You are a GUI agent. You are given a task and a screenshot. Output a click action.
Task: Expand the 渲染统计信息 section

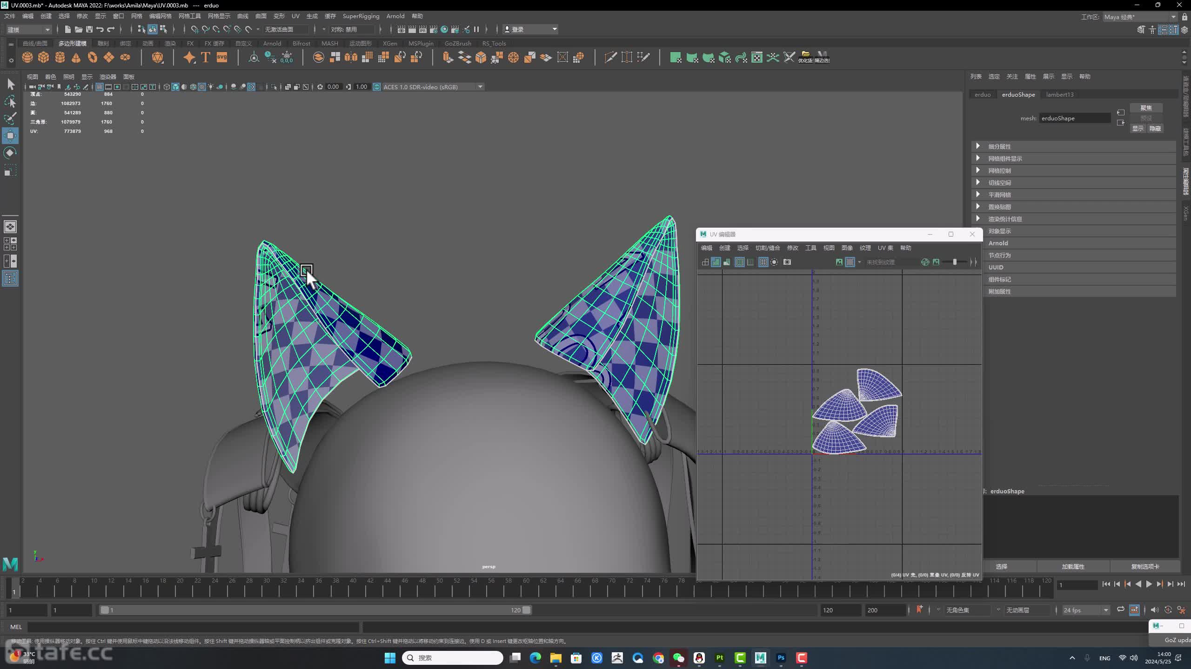978,218
